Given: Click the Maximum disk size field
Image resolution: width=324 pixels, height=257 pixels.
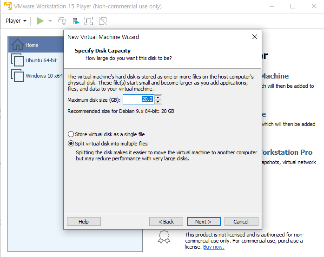Looking at the screenshot, I should tap(138, 99).
